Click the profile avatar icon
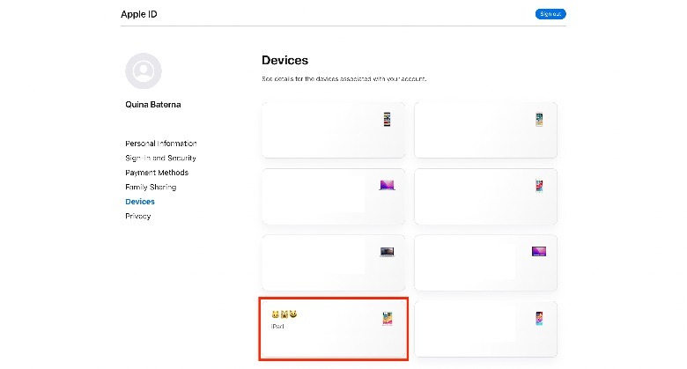 pos(144,71)
